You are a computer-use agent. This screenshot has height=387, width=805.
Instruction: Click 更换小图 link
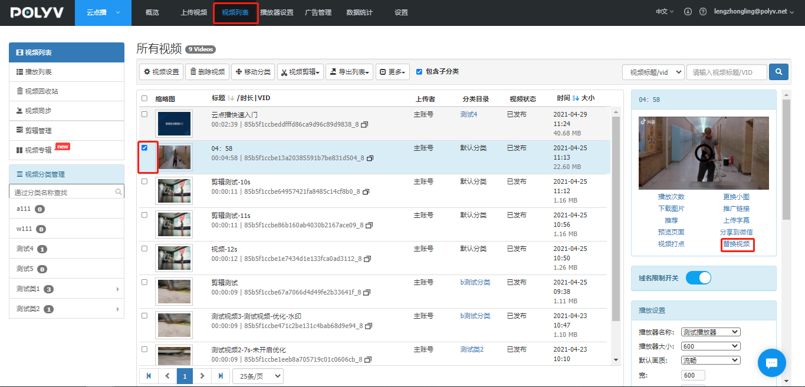pyautogui.click(x=737, y=197)
